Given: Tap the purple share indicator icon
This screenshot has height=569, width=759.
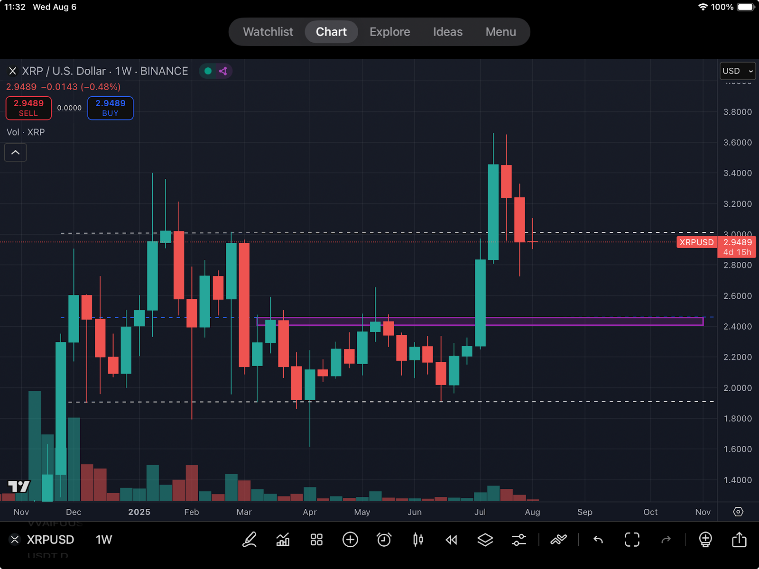Looking at the screenshot, I should point(223,71).
